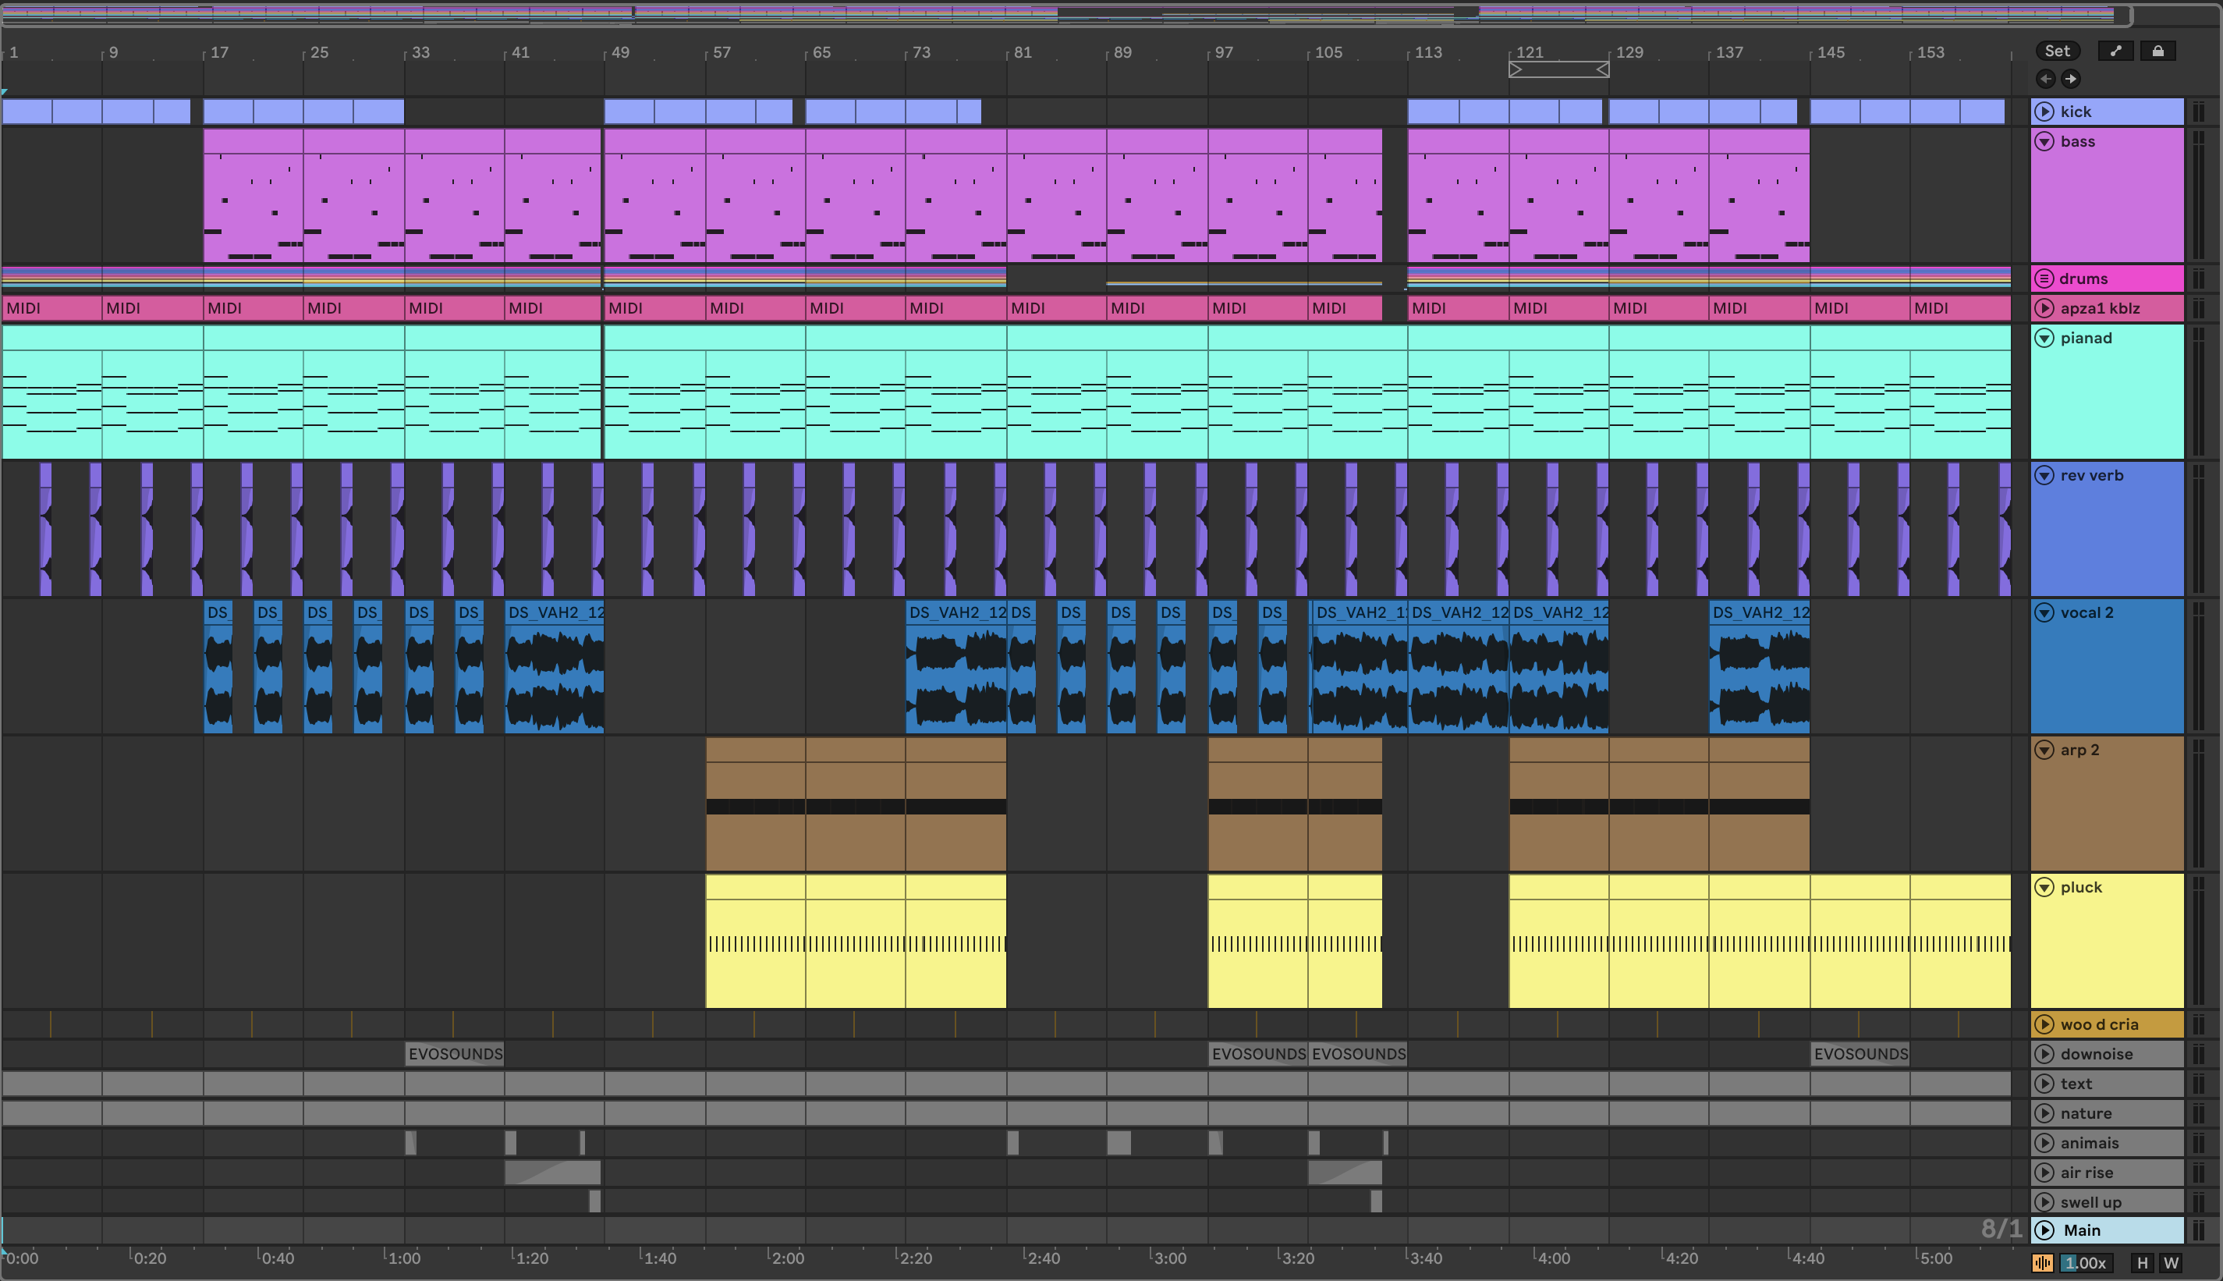Click the loop brace near bar 121
The image size is (2223, 1281).
tap(1558, 69)
